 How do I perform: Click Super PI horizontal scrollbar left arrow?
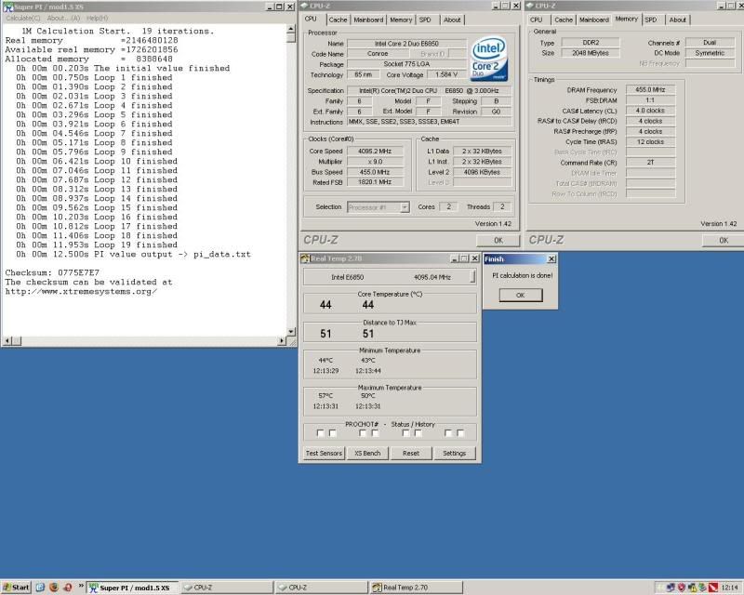pos(7,340)
